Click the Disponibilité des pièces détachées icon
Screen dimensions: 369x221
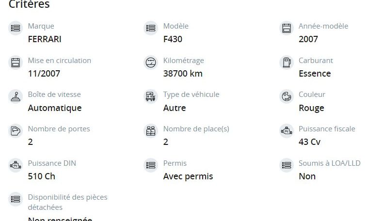(x=16, y=199)
